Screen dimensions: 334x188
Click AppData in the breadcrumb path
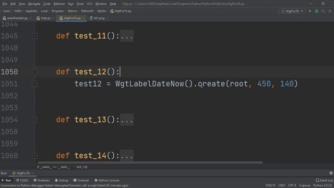[31, 11]
